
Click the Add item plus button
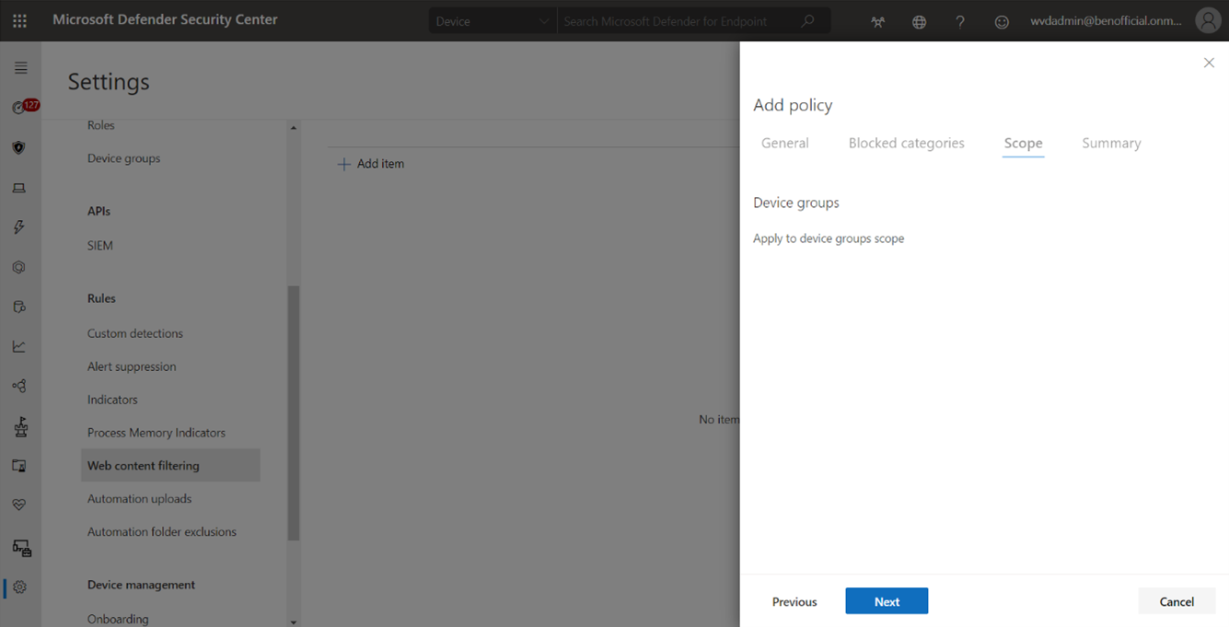tap(371, 164)
